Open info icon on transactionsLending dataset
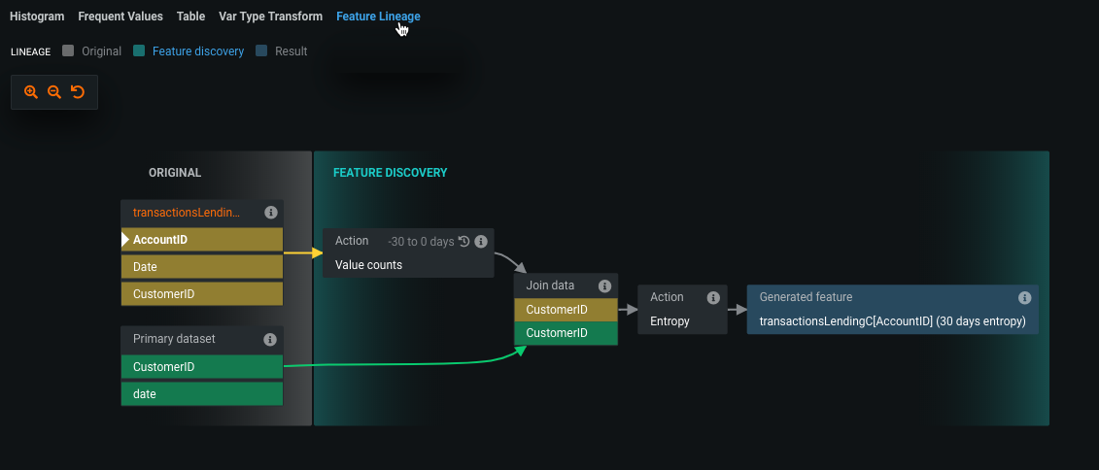The image size is (1099, 470). [270, 213]
